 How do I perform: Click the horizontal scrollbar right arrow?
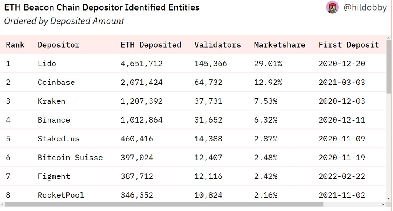(x=384, y=204)
